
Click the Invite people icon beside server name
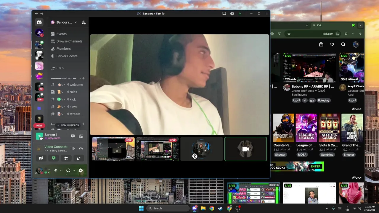click(83, 22)
